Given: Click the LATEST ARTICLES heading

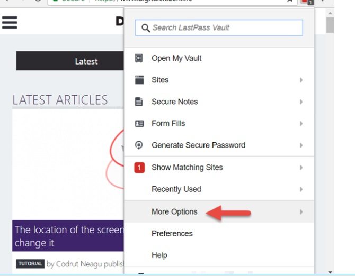Looking at the screenshot, I should click(x=60, y=100).
